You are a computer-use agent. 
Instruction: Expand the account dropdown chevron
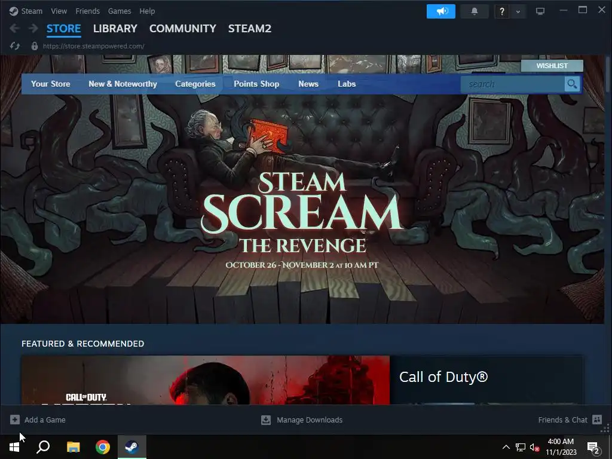click(x=518, y=12)
